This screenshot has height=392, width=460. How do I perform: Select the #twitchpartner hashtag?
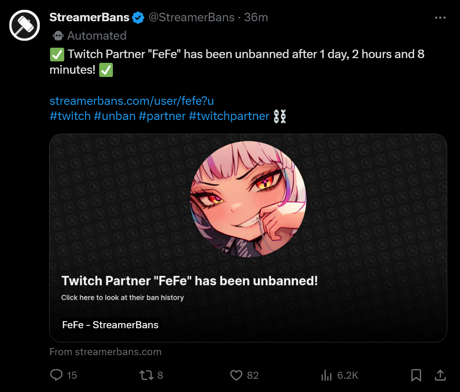229,116
